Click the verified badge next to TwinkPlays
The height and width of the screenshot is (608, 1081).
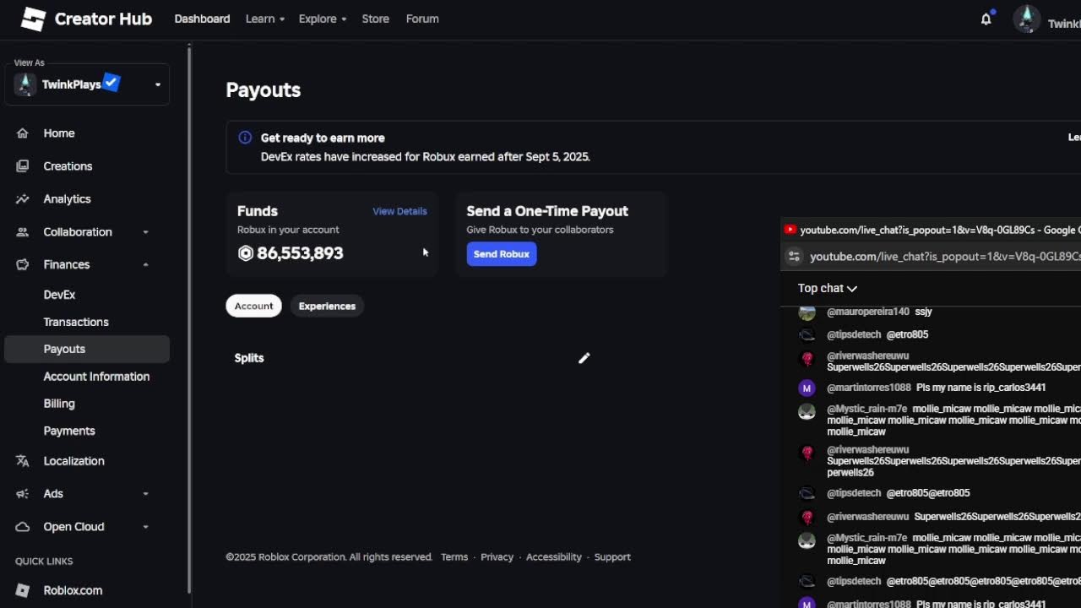pos(111,83)
